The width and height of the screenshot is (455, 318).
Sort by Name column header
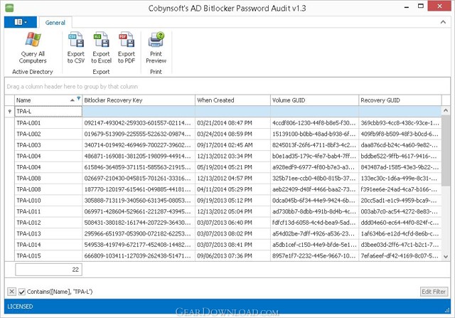[43, 100]
